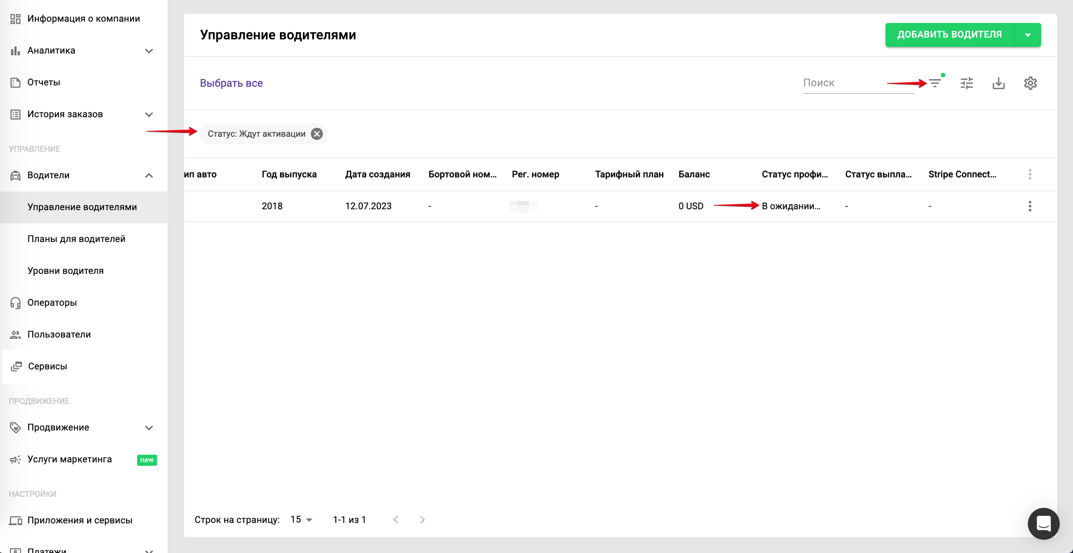Click the download export icon
Image resolution: width=1073 pixels, height=553 pixels.
[x=999, y=83]
